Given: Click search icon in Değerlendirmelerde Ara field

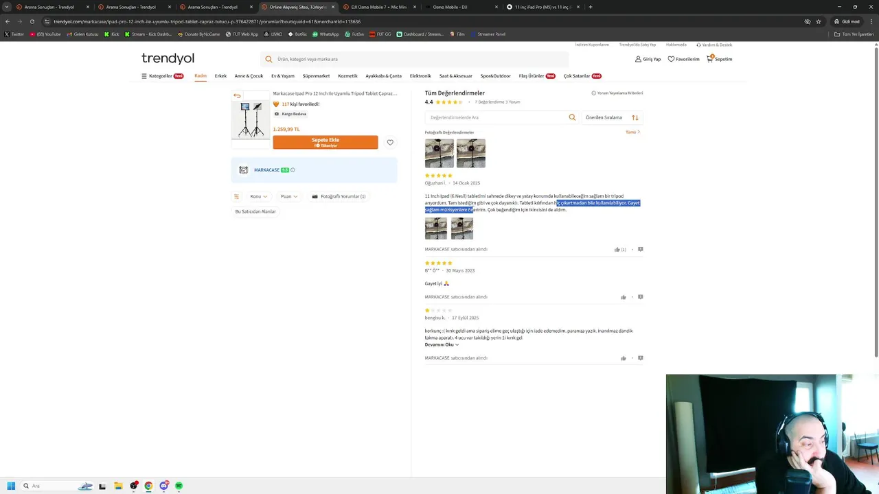Looking at the screenshot, I should coord(572,117).
